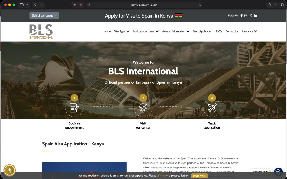This screenshot has width=287, height=179.
Task: Open the Track Application menu item
Action: pos(202,31)
